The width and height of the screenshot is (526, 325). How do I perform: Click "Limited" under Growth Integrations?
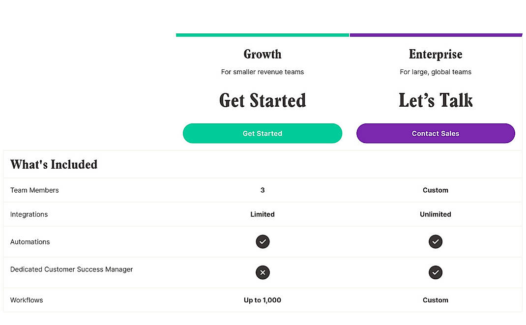click(263, 214)
